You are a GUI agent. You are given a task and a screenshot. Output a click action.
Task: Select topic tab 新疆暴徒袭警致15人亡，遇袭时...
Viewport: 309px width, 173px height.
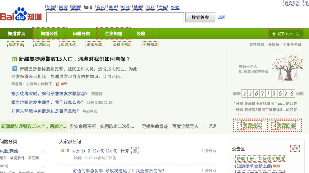click(34, 126)
